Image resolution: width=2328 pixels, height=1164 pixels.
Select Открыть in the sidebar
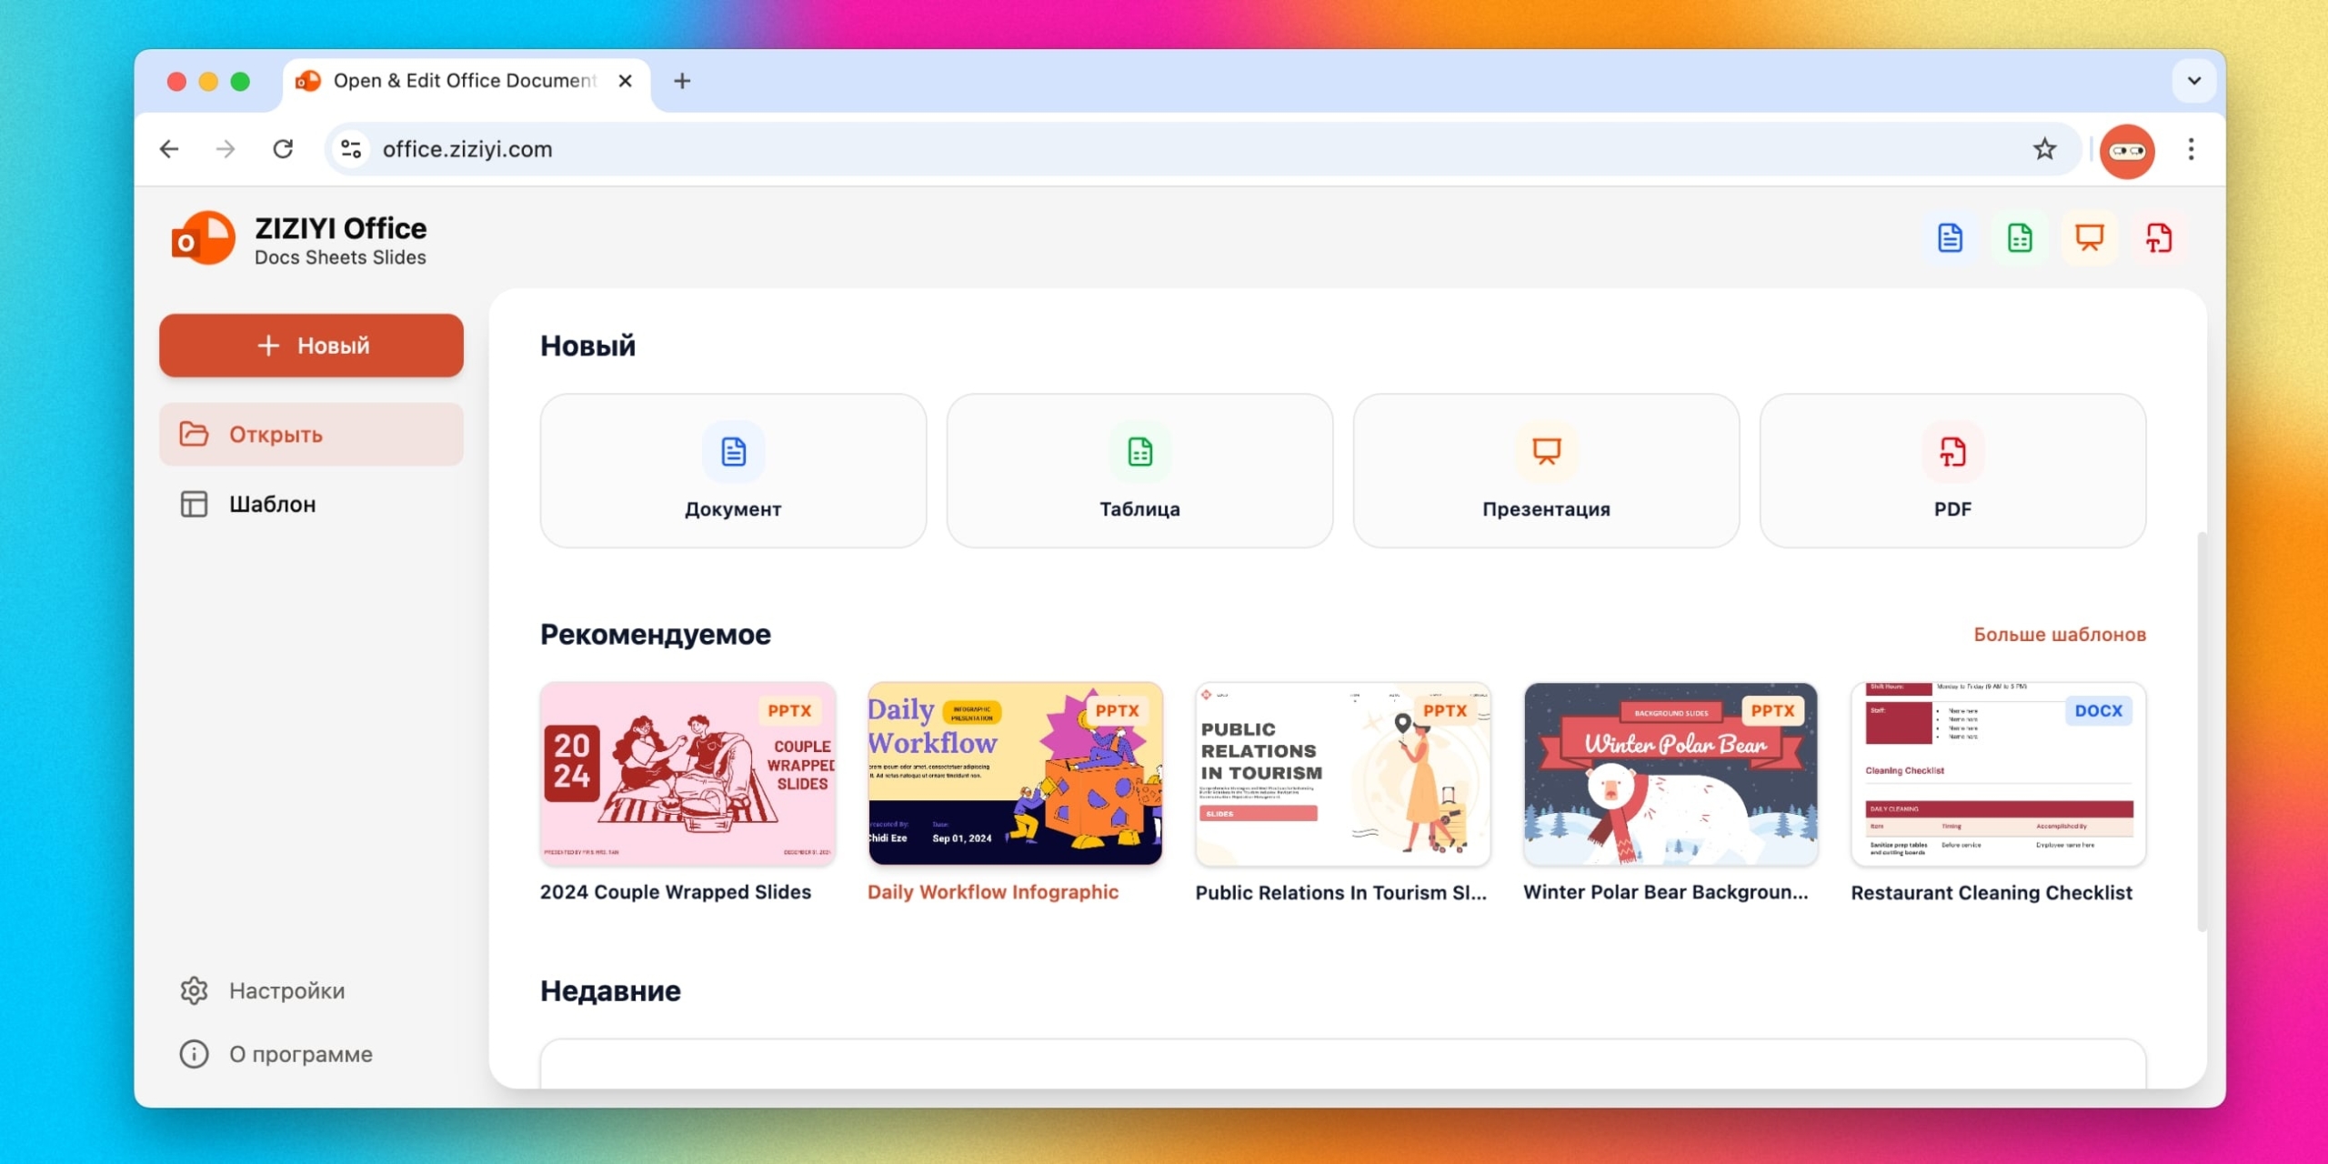point(311,435)
